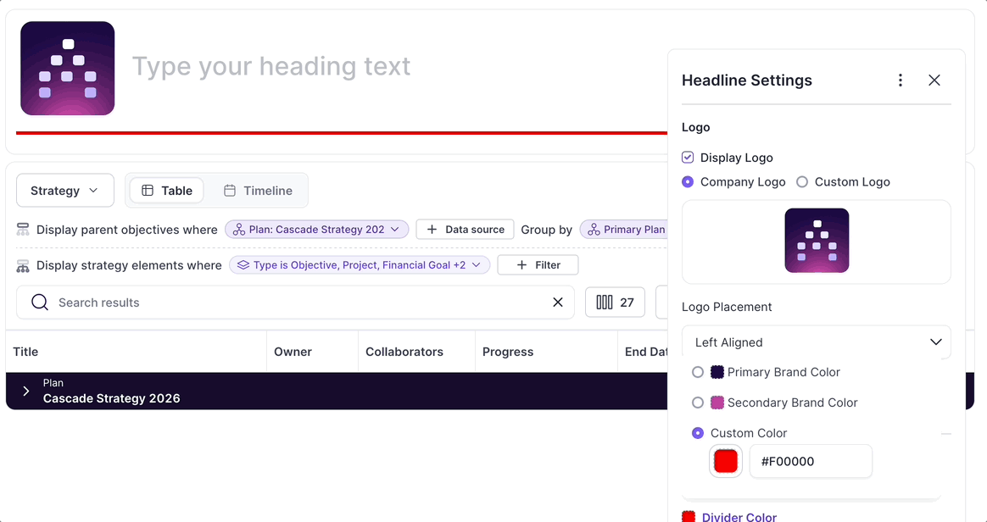The image size is (987, 522).
Task: Click the Secondary Brand Color pink swatch
Action: point(717,403)
